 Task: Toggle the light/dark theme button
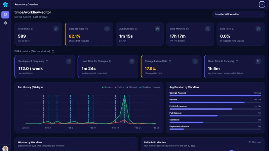(262, 4)
